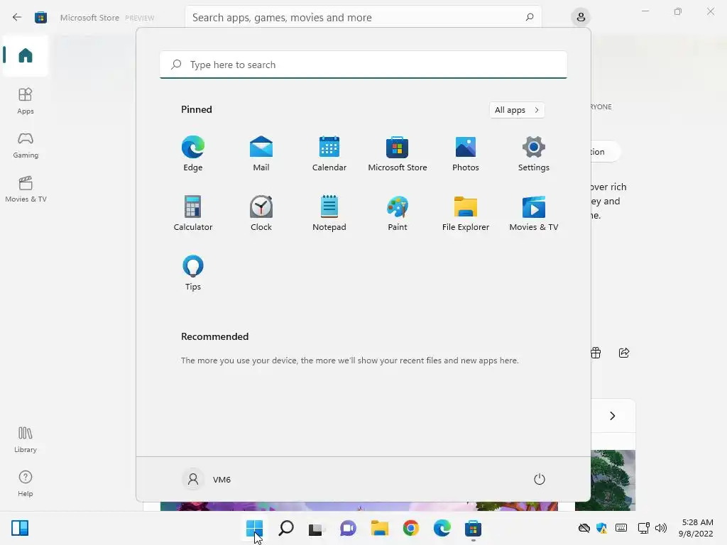
Task: Open File Explorer from pinned apps
Action: tap(466, 213)
